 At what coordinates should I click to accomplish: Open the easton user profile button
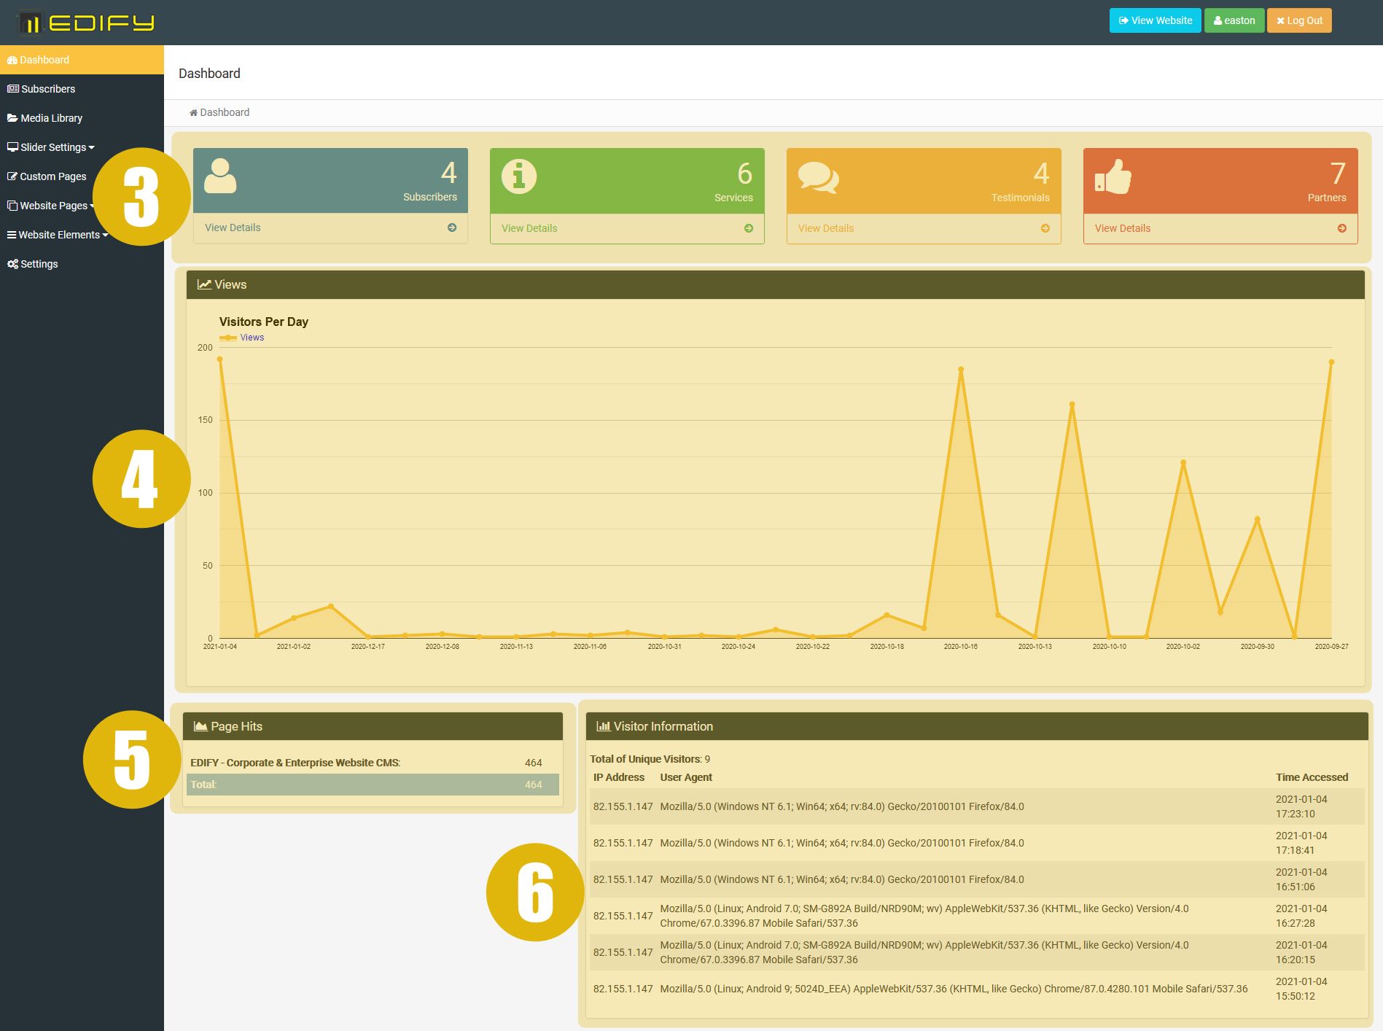point(1234,20)
